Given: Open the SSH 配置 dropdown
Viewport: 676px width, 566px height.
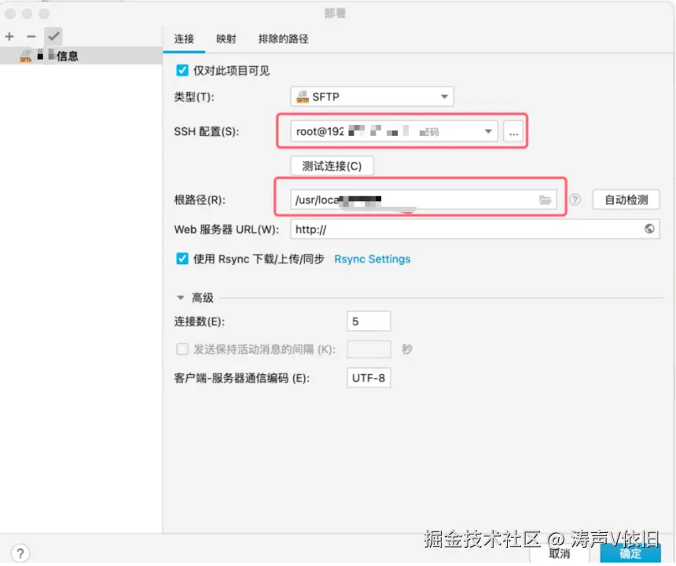Looking at the screenshot, I should tap(488, 131).
